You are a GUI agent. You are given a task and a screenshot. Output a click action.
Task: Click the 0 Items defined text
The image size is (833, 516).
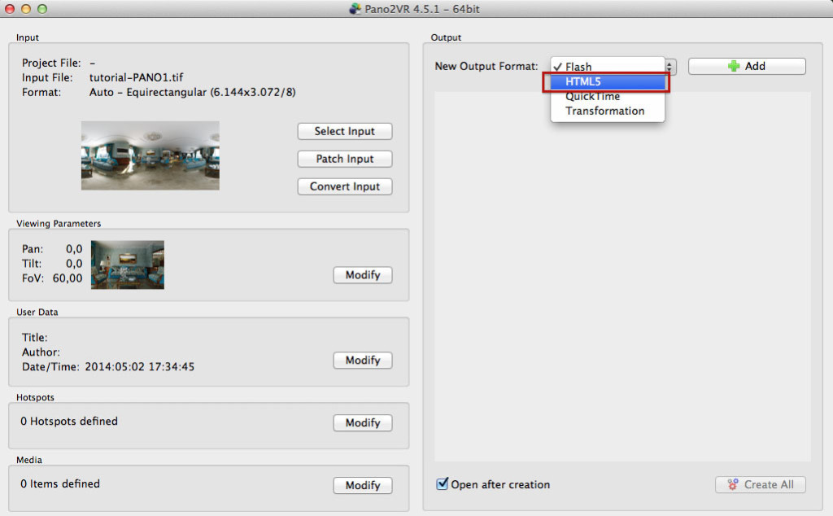coord(60,483)
